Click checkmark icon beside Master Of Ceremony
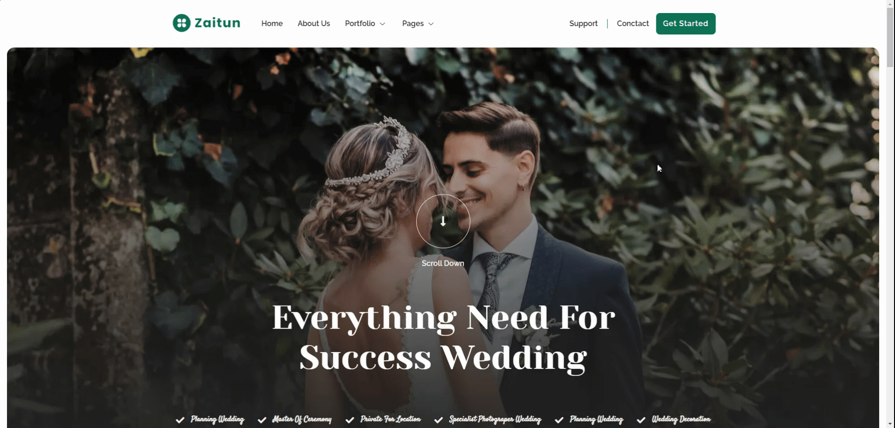This screenshot has height=428, width=895. 262,420
